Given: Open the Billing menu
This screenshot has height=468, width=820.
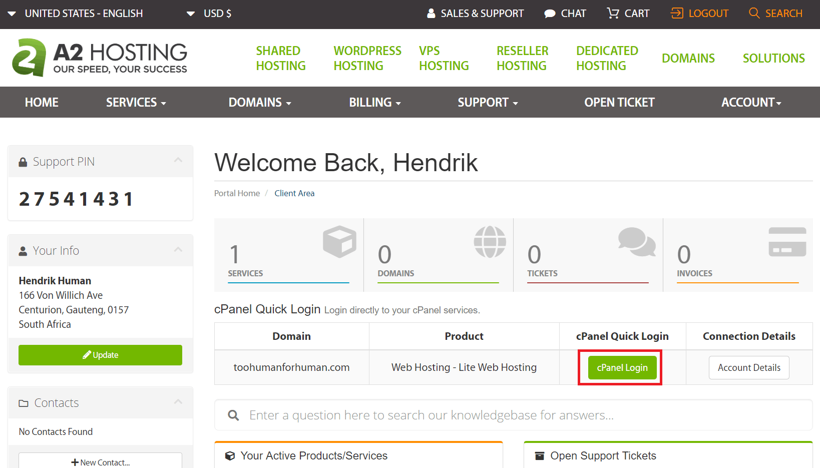Looking at the screenshot, I should [374, 102].
